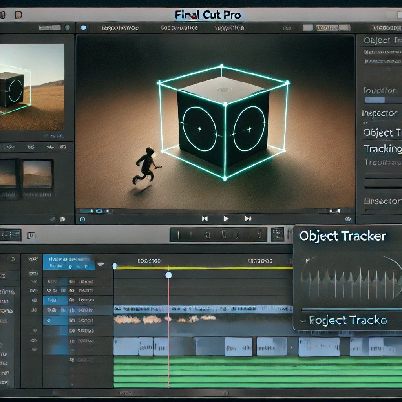Image resolution: width=402 pixels, height=402 pixels.
Task: Click the Foject Tracko button in the popup
Action: [348, 320]
